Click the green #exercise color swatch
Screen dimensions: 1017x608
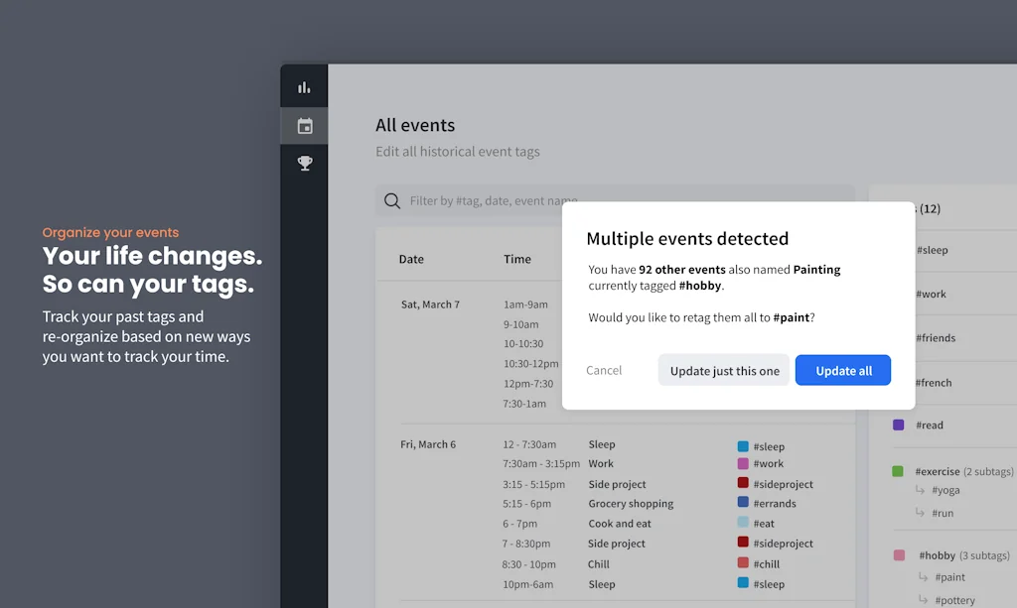click(897, 471)
